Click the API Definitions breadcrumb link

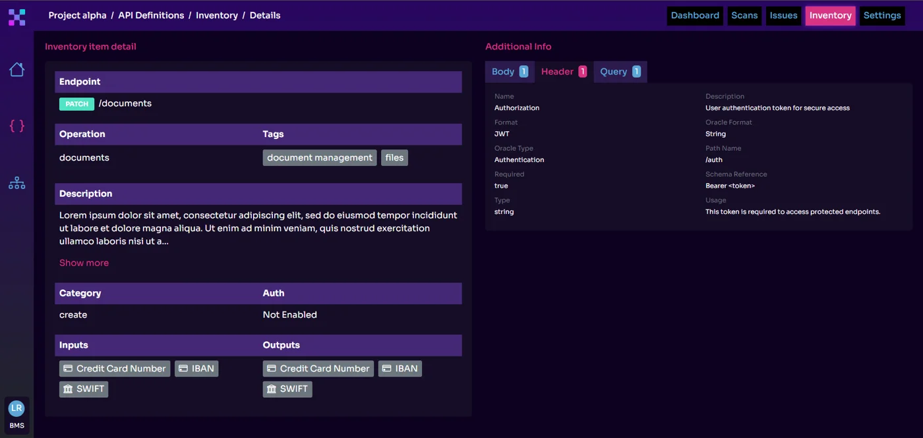(151, 15)
